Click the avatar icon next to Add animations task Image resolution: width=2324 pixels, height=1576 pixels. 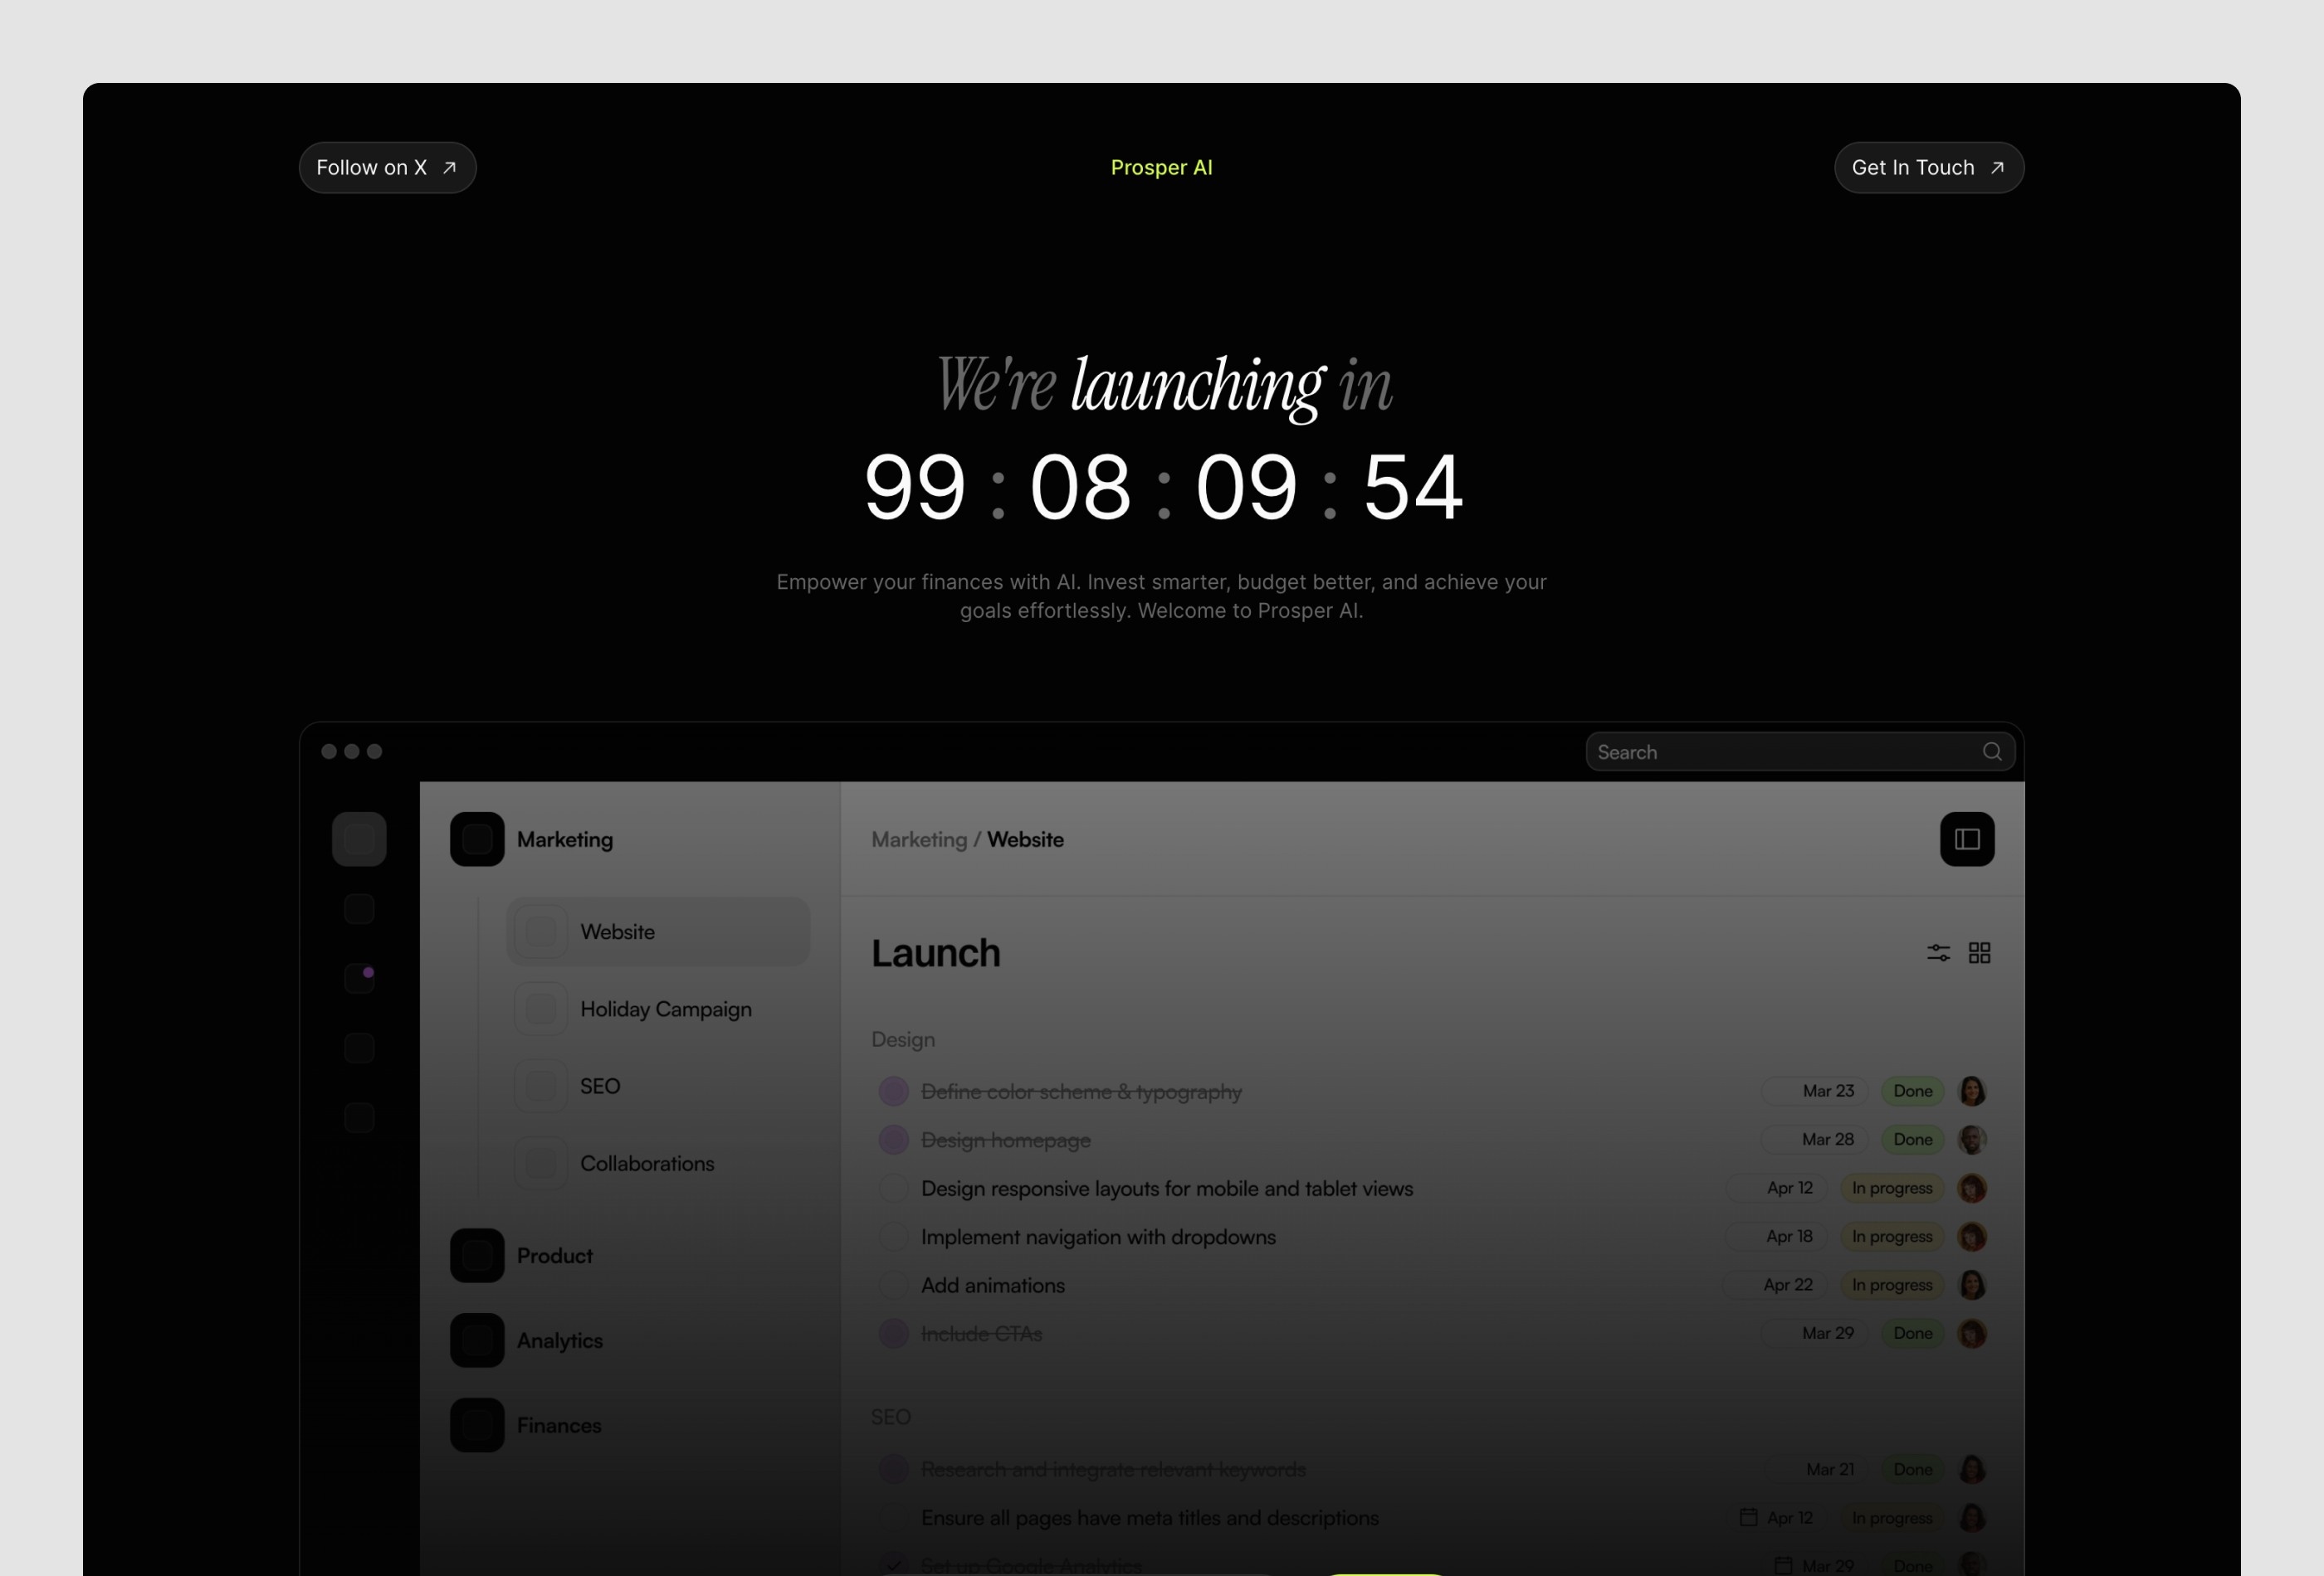click(1974, 1284)
